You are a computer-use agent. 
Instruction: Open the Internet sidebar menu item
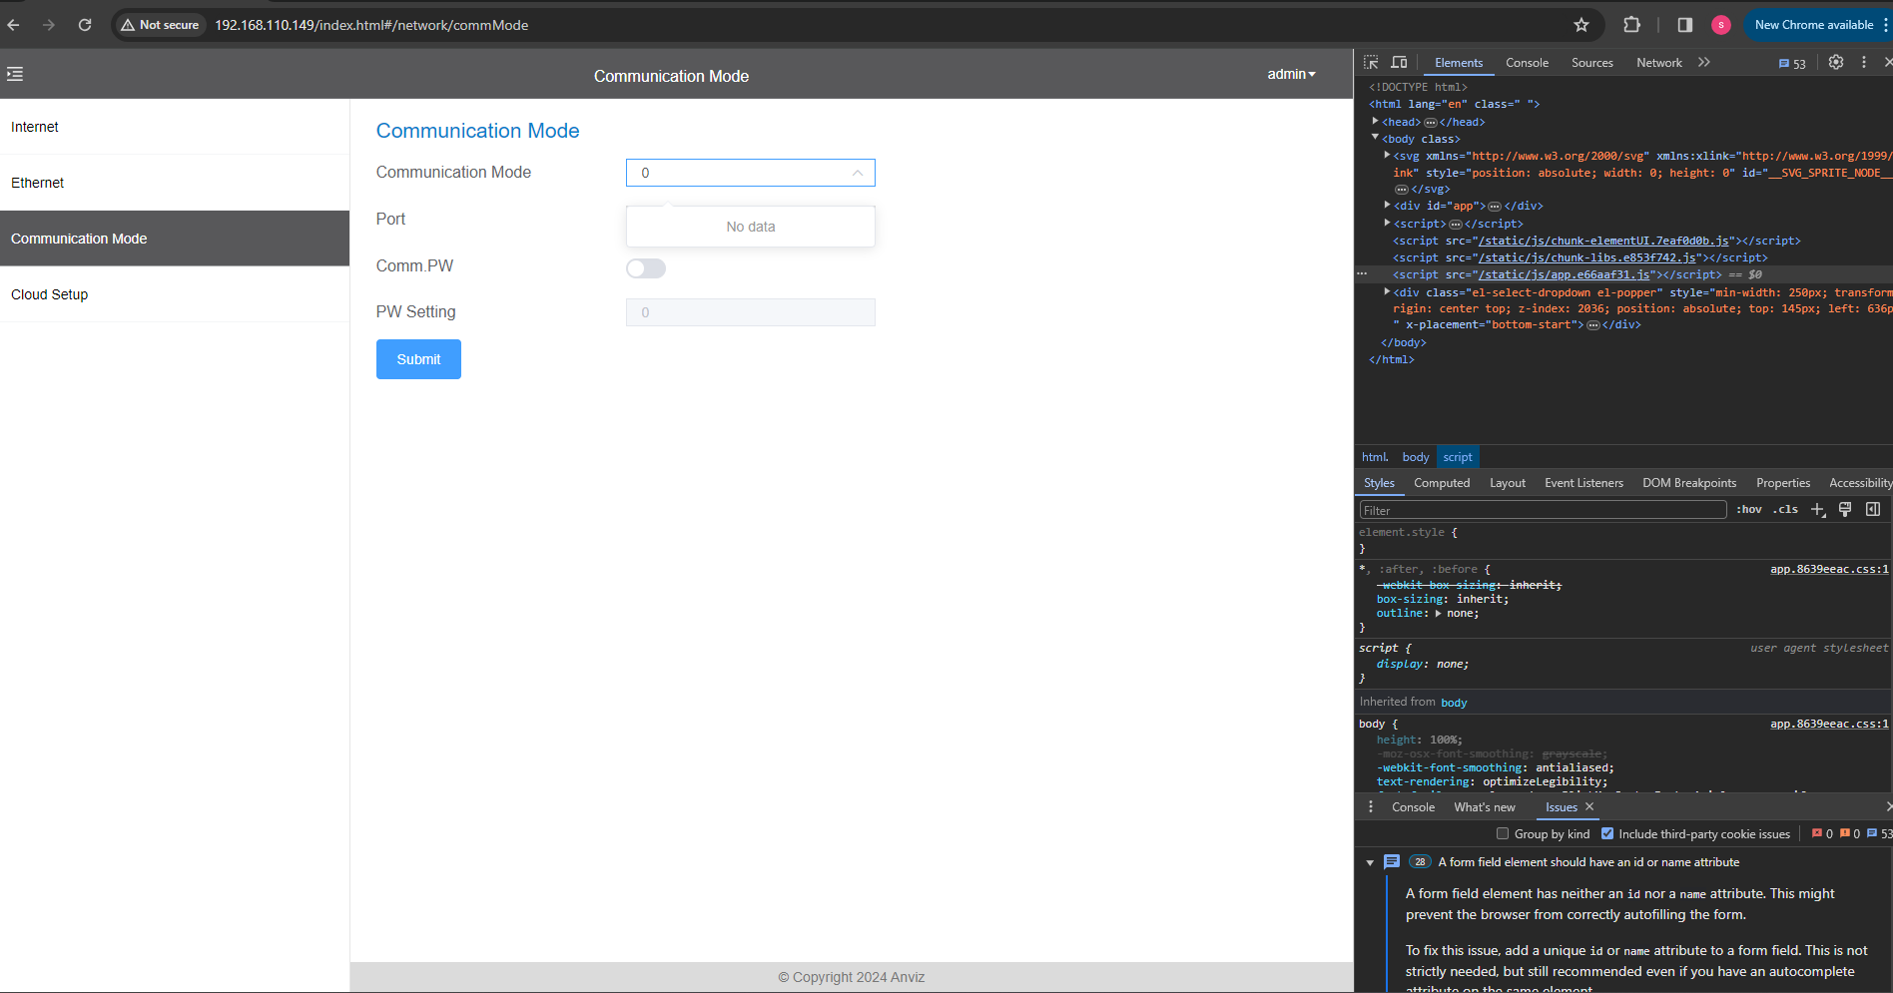click(x=175, y=127)
